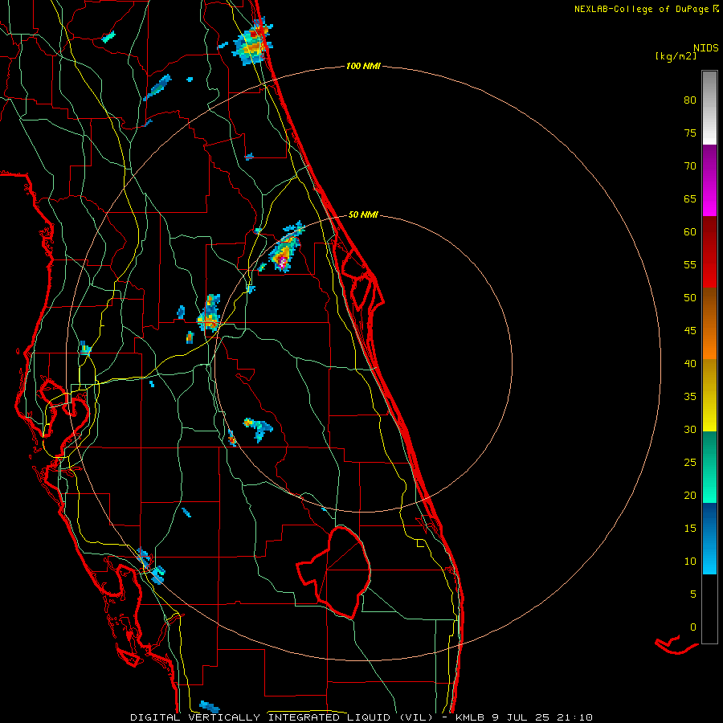Click the 25 value on the legend
Viewport: 723px width, 723px height.
pos(690,462)
